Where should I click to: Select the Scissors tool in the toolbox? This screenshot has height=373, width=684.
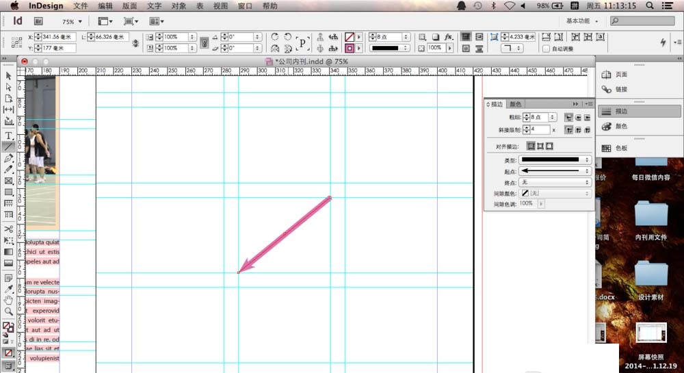9,229
